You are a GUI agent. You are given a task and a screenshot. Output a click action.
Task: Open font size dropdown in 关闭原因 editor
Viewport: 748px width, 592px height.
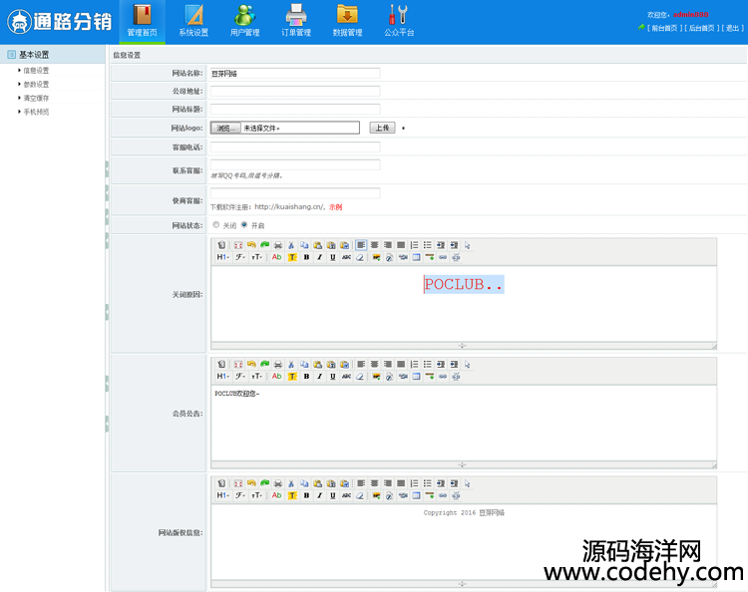tap(256, 257)
